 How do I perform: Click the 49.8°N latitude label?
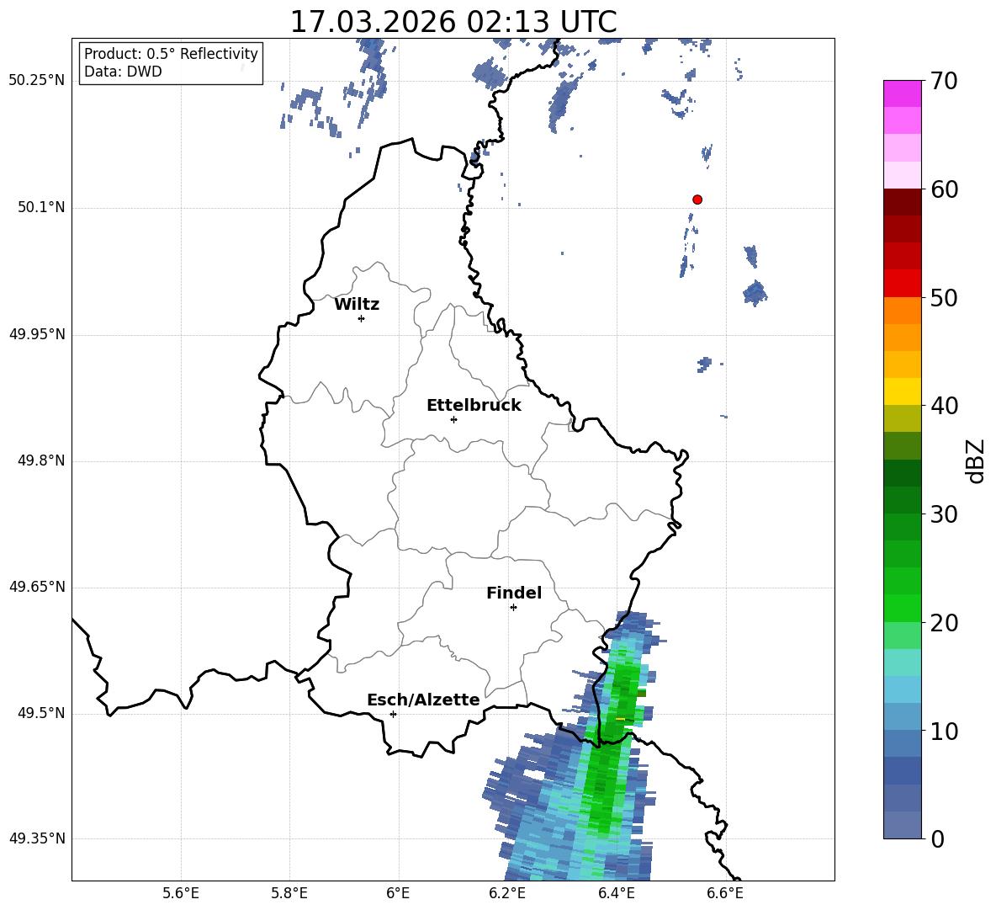point(42,460)
